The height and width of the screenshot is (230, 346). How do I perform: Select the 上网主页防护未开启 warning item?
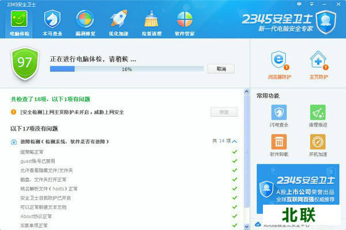tap(72, 112)
